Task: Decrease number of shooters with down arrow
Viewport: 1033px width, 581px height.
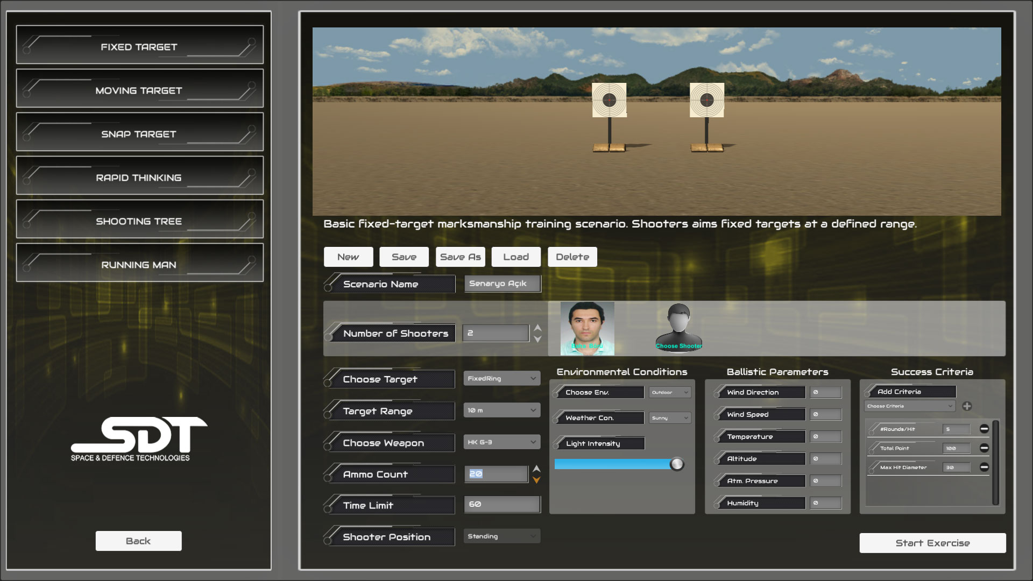Action: point(537,339)
